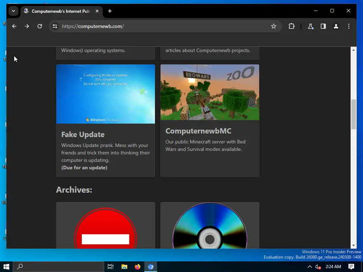Open Chrome Labs flask icon
This screenshot has width=363, height=272.
click(x=311, y=26)
